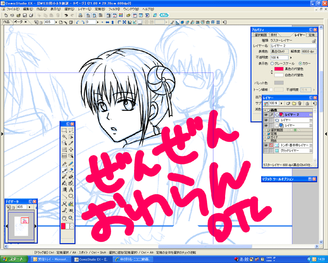Click zoom field 43.5 in Navigator
Image resolution: width=328 pixels, height=263 pixels.
coord(22,207)
